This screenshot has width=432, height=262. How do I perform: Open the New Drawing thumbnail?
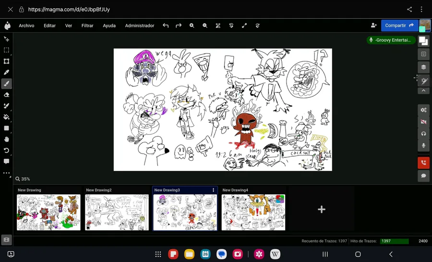[48, 212]
